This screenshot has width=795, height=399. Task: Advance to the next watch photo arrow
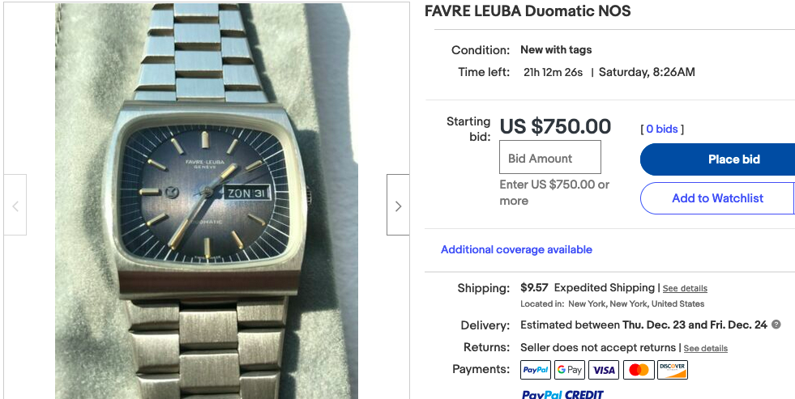click(398, 205)
